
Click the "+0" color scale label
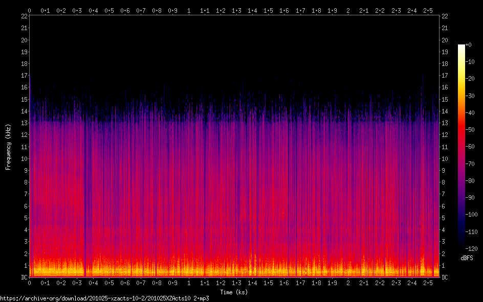[468, 45]
